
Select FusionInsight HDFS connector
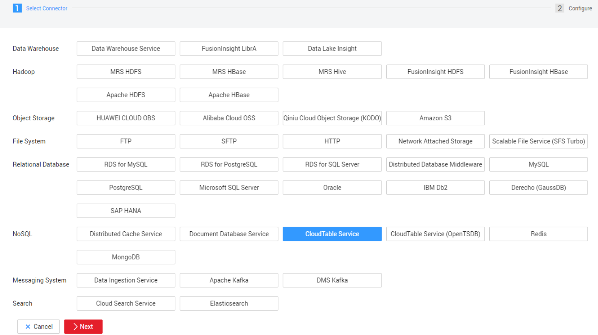point(435,72)
